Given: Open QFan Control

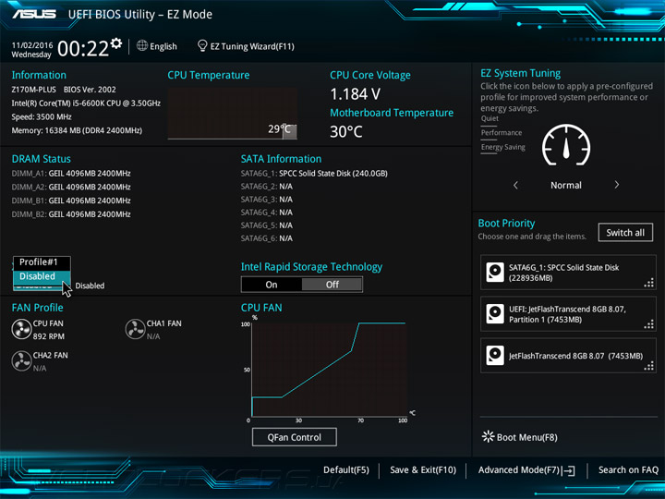Looking at the screenshot, I should click(x=295, y=437).
